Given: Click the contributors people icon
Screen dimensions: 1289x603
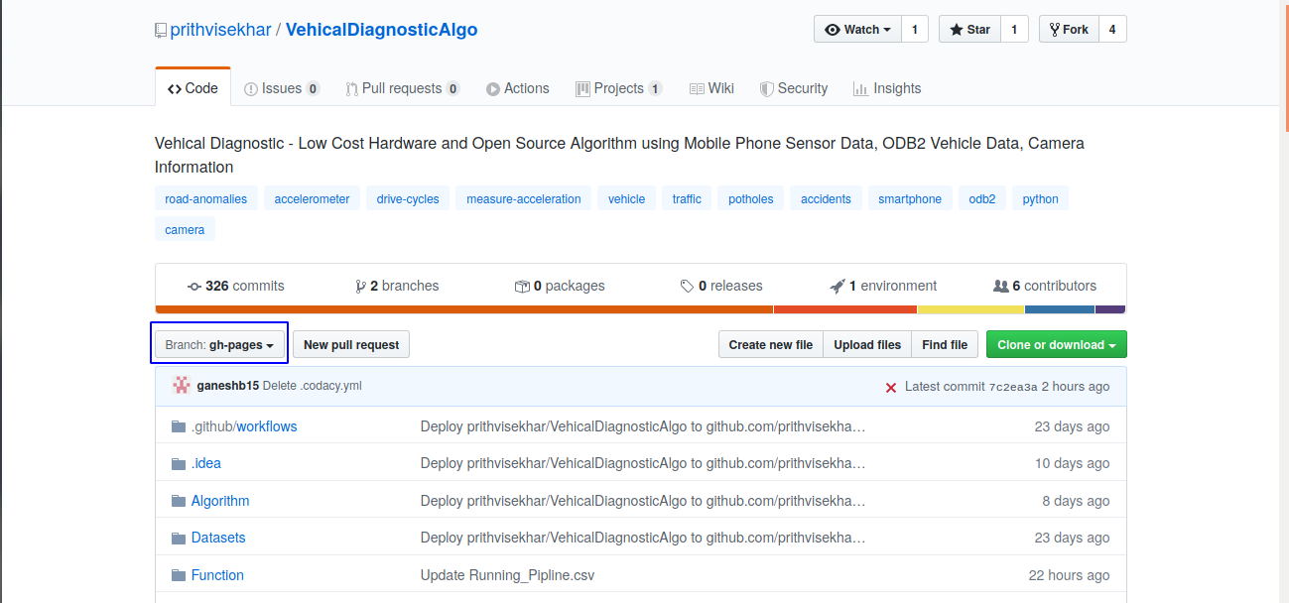Looking at the screenshot, I should click(x=1000, y=286).
